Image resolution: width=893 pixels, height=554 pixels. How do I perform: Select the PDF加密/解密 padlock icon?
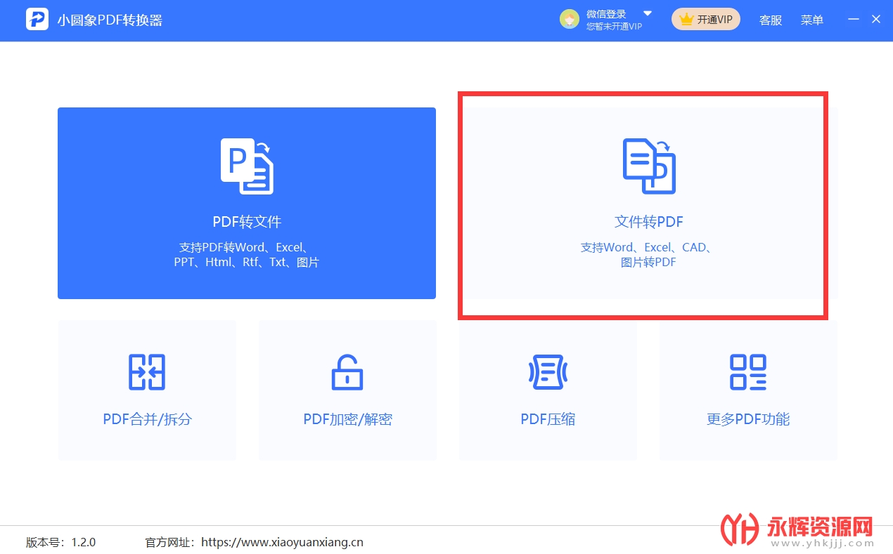coord(347,372)
